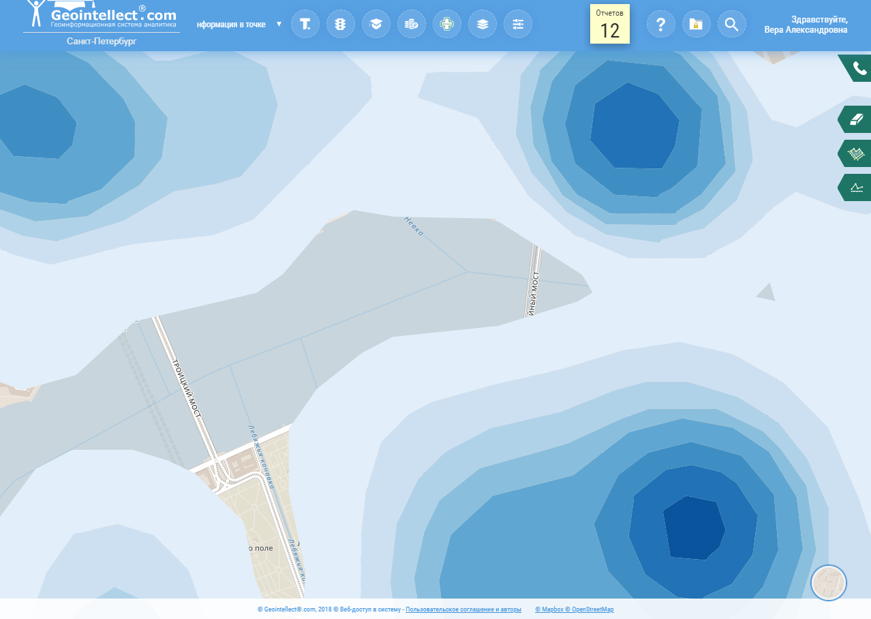
Task: Activate the area measurement polygon tool
Action: click(857, 153)
